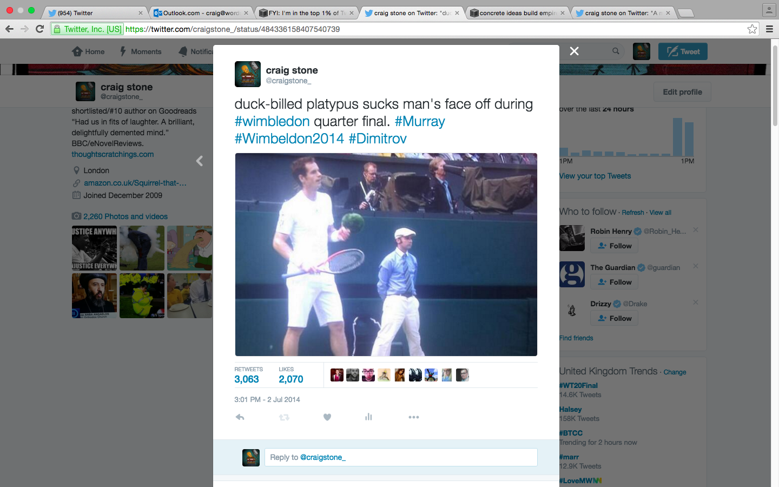Click into the Reply to @craigstone_ field

pyautogui.click(x=401, y=457)
